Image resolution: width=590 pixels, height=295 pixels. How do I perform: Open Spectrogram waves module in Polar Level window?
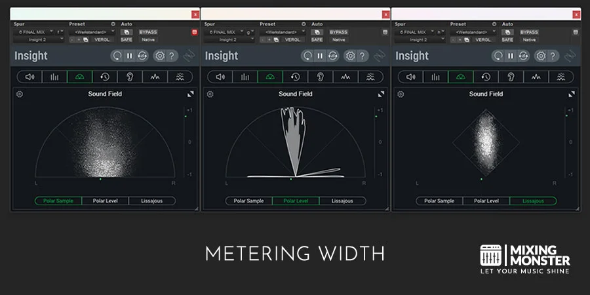370,77
